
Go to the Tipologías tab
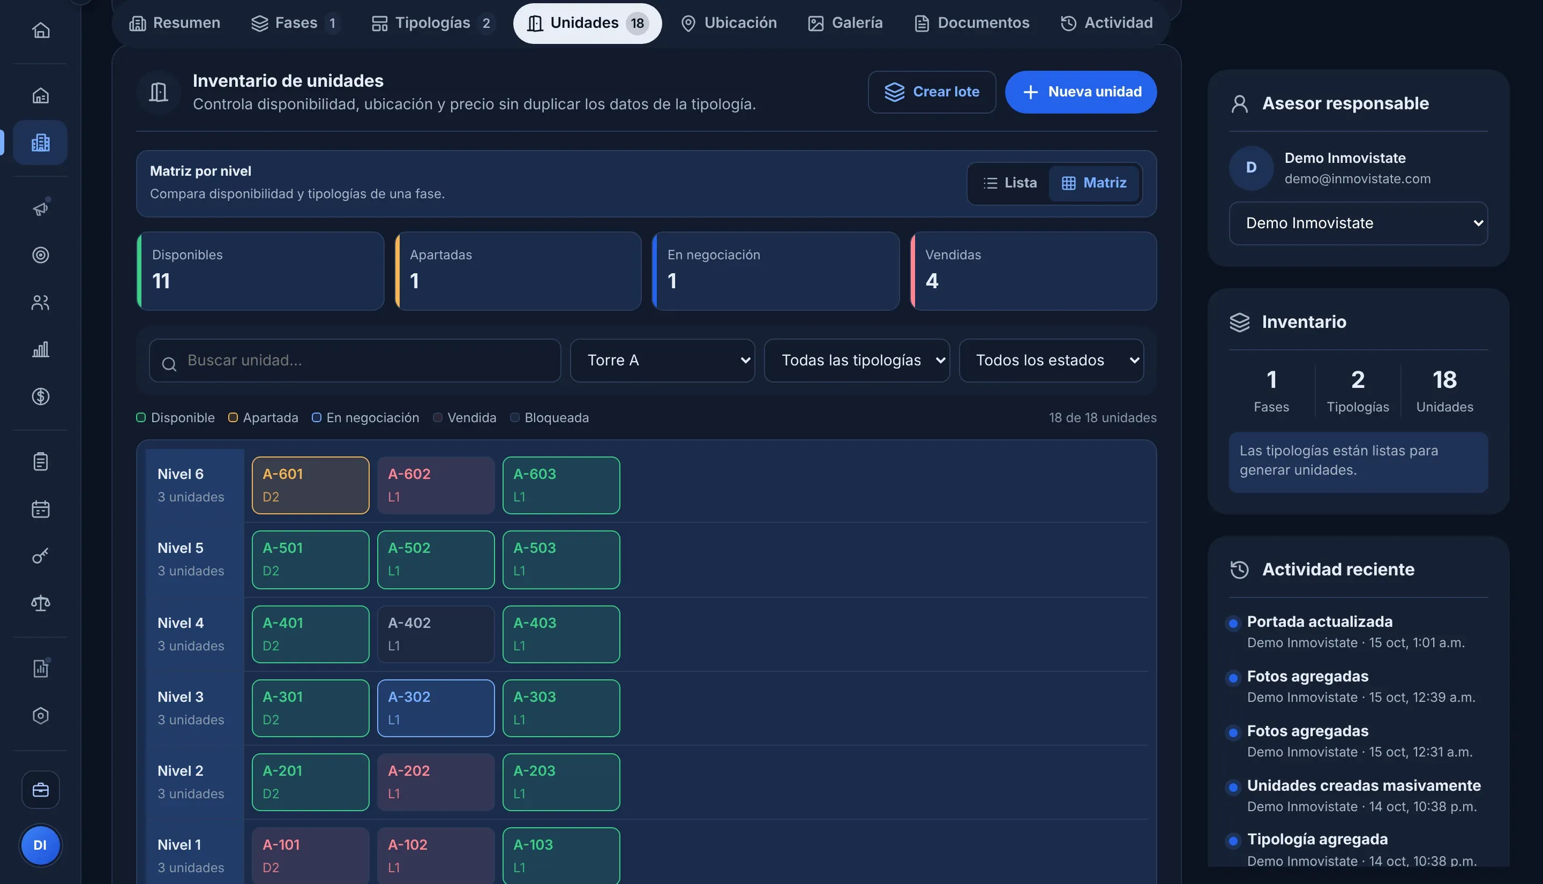[433, 23]
